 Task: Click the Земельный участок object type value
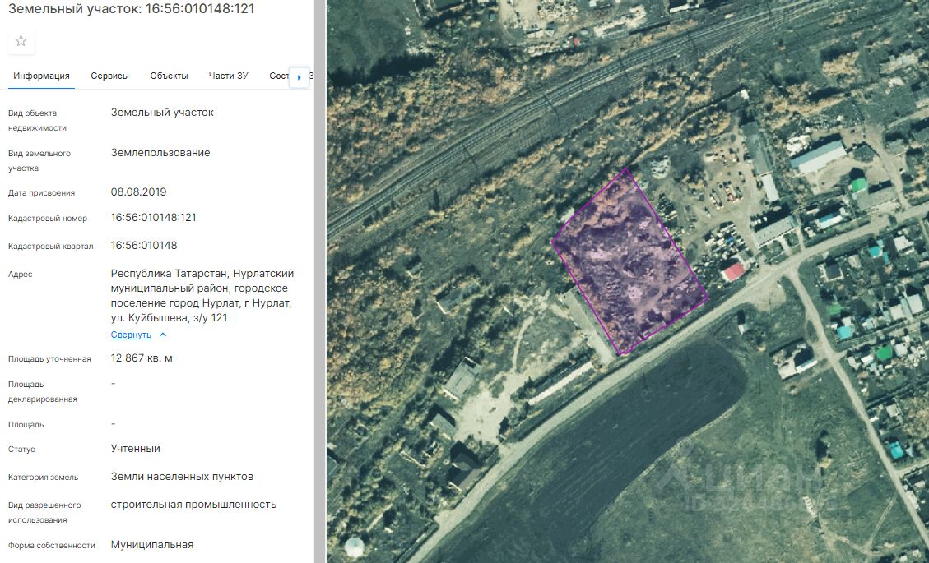pyautogui.click(x=162, y=112)
